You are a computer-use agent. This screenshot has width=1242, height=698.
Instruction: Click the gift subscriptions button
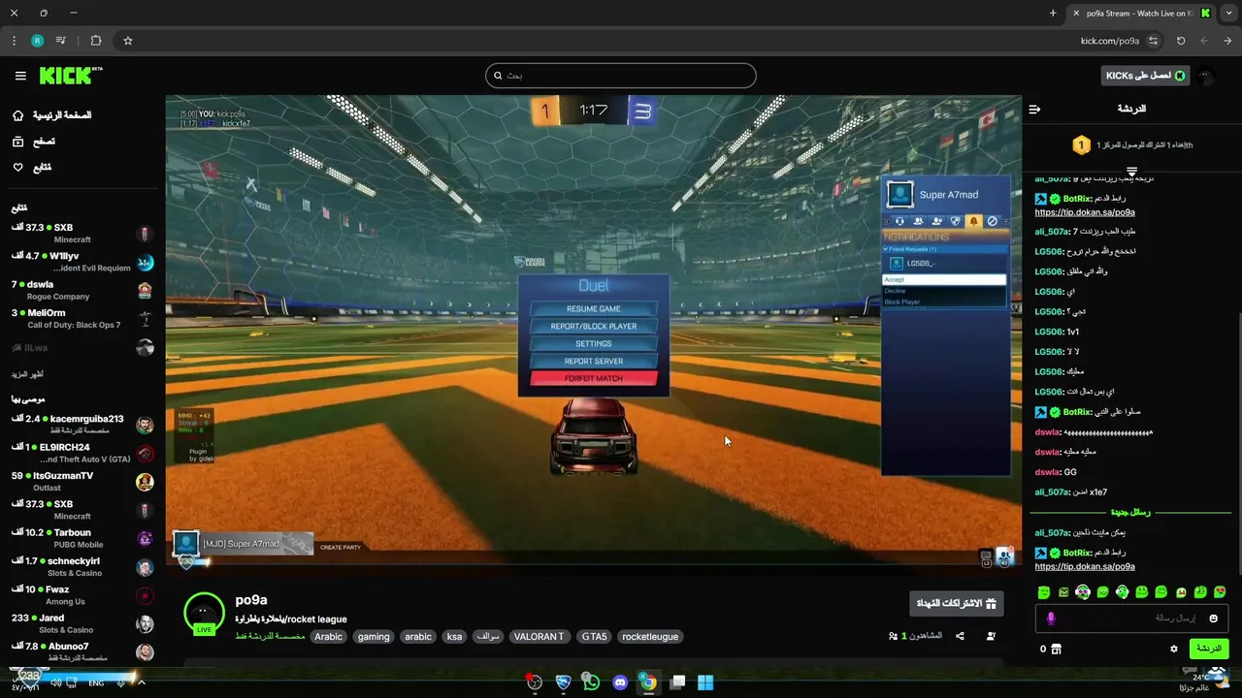[x=957, y=603]
